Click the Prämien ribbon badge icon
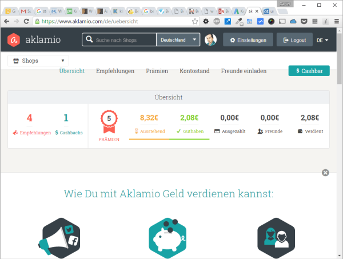Screen dimensions: 343x259 [109, 122]
